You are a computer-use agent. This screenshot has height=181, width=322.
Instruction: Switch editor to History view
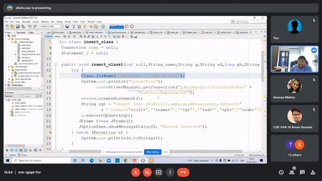57,37
